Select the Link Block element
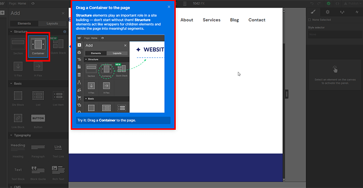 click(18, 121)
